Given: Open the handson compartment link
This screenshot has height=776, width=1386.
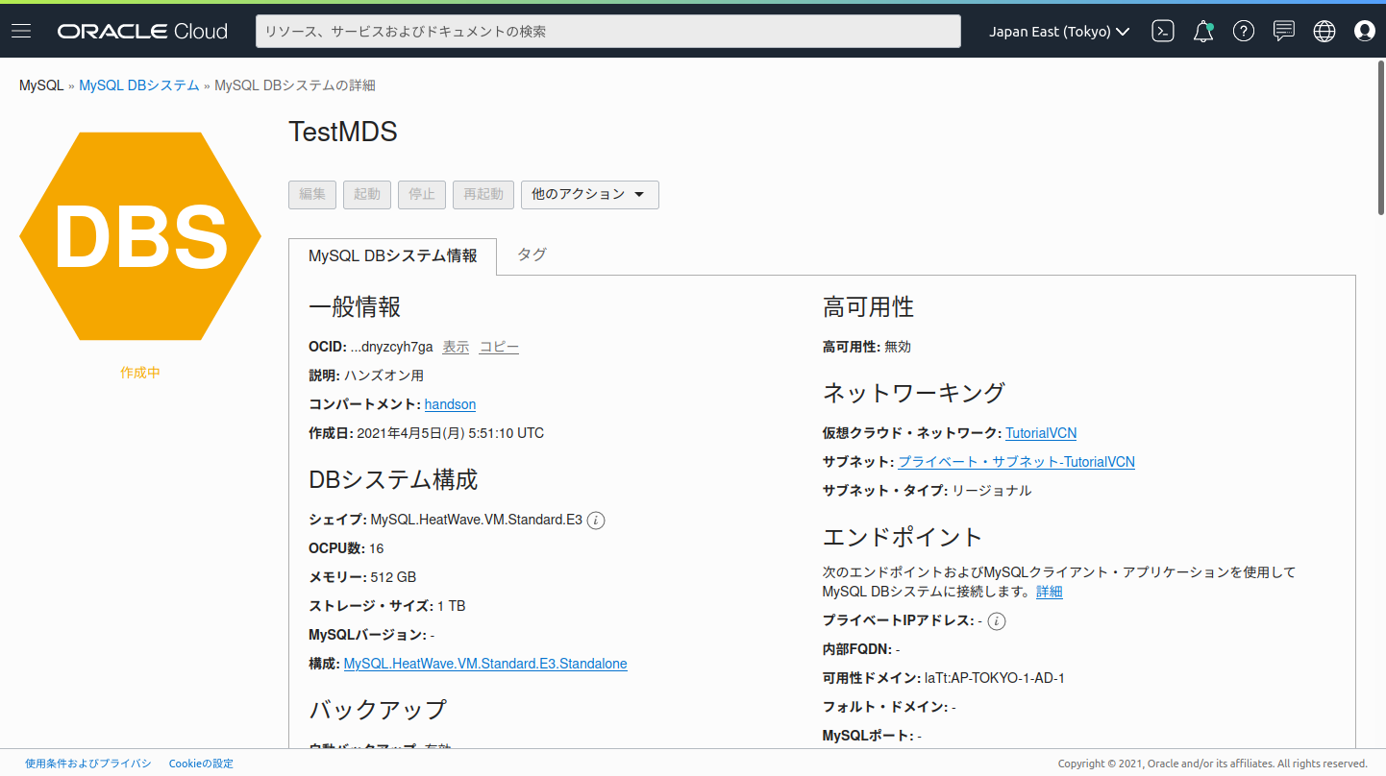Looking at the screenshot, I should click(x=450, y=404).
